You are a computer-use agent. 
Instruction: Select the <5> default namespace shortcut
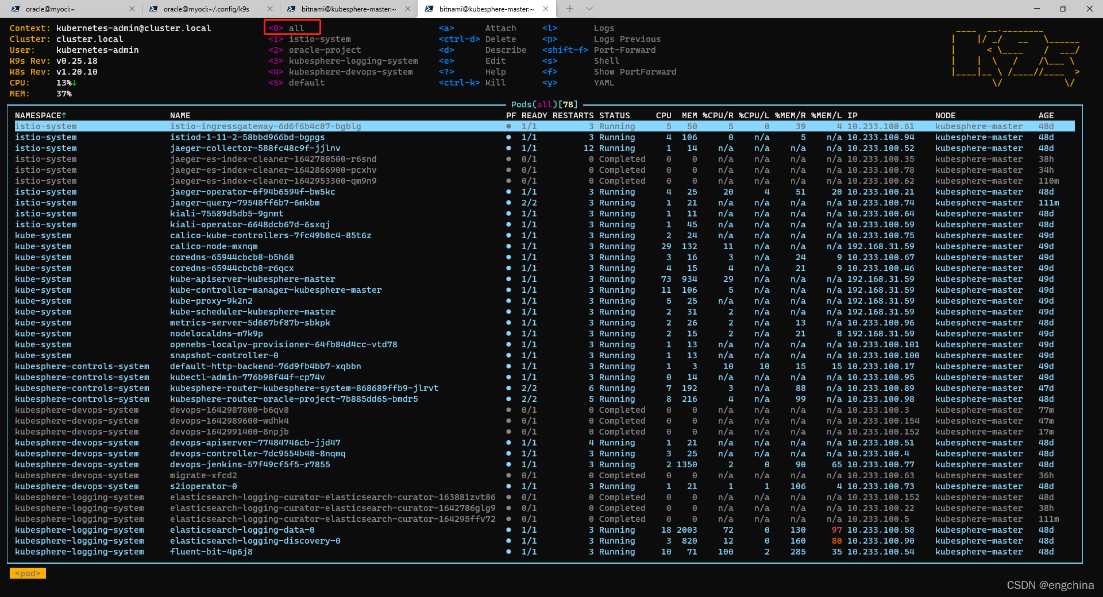[296, 83]
